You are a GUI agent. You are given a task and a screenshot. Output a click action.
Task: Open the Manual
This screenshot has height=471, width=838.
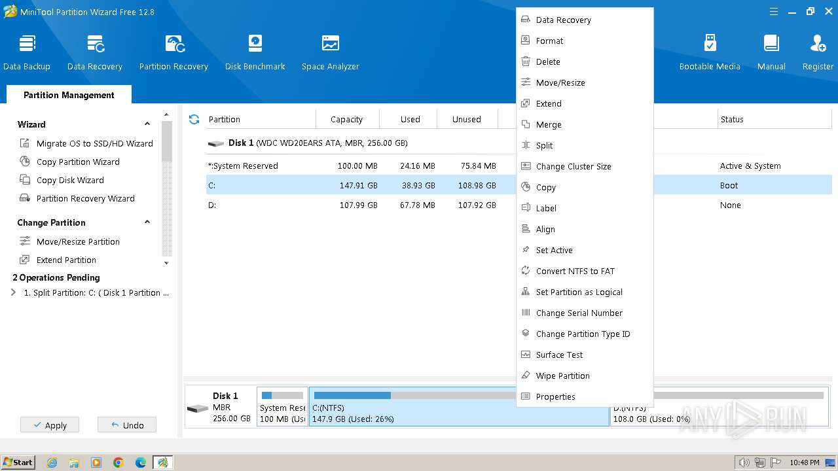[771, 52]
